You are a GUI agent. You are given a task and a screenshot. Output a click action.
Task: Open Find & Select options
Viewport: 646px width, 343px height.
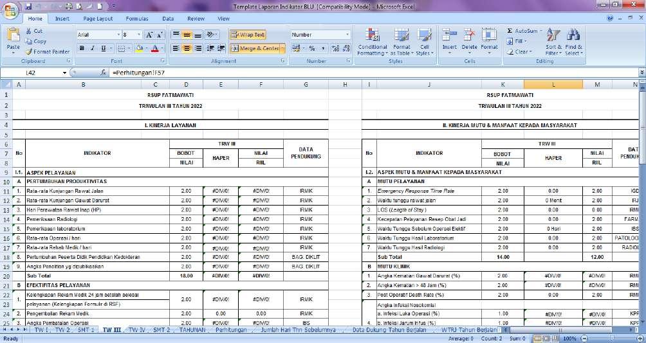(573, 42)
